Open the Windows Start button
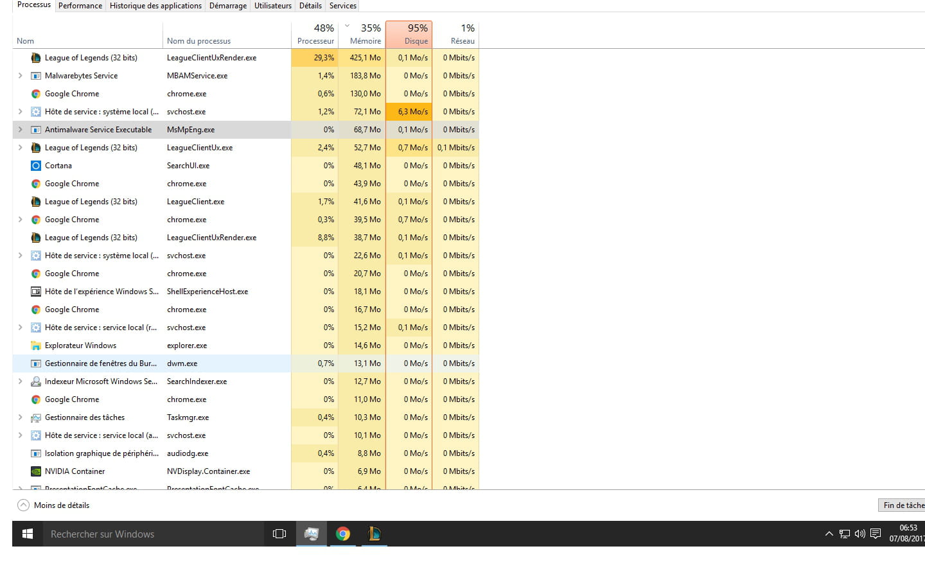Image resolution: width=925 pixels, height=578 pixels. (x=28, y=534)
